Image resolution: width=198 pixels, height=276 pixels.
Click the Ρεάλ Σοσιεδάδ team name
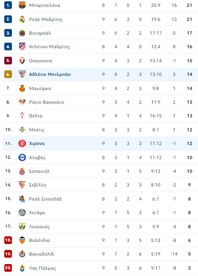pyautogui.click(x=45, y=199)
